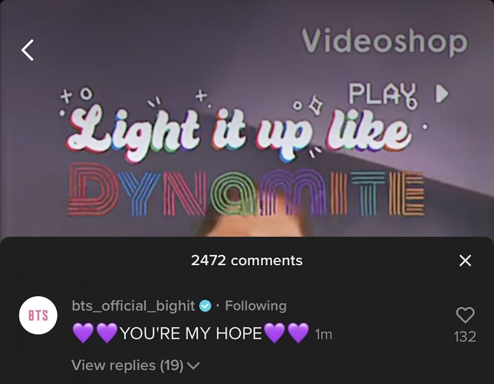Screen dimensions: 494x384
Task: Click the blue verified badge
Action: [205, 306]
